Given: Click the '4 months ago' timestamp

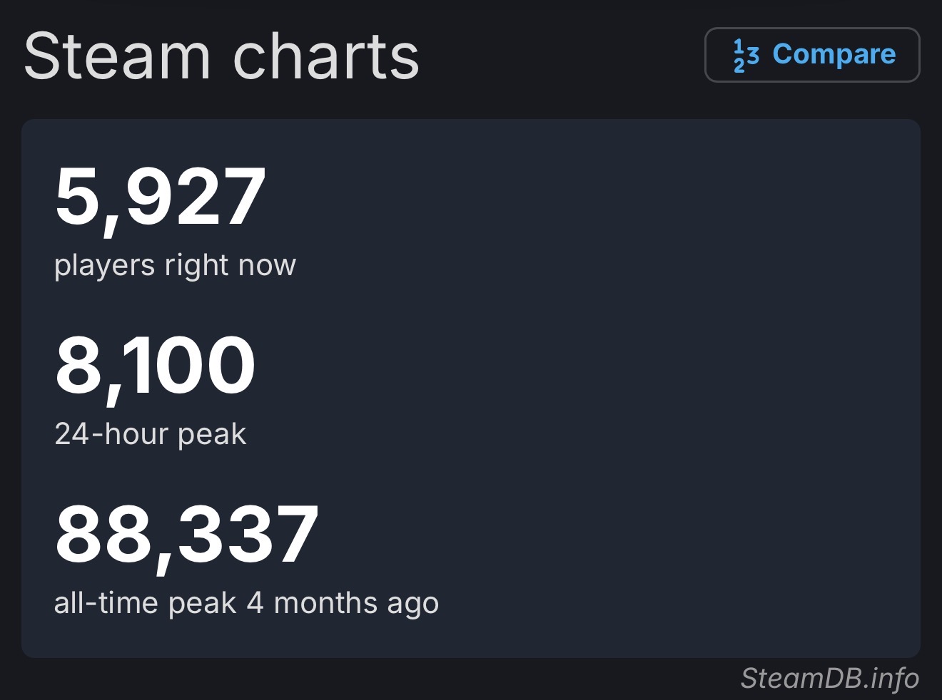Looking at the screenshot, I should tap(343, 603).
